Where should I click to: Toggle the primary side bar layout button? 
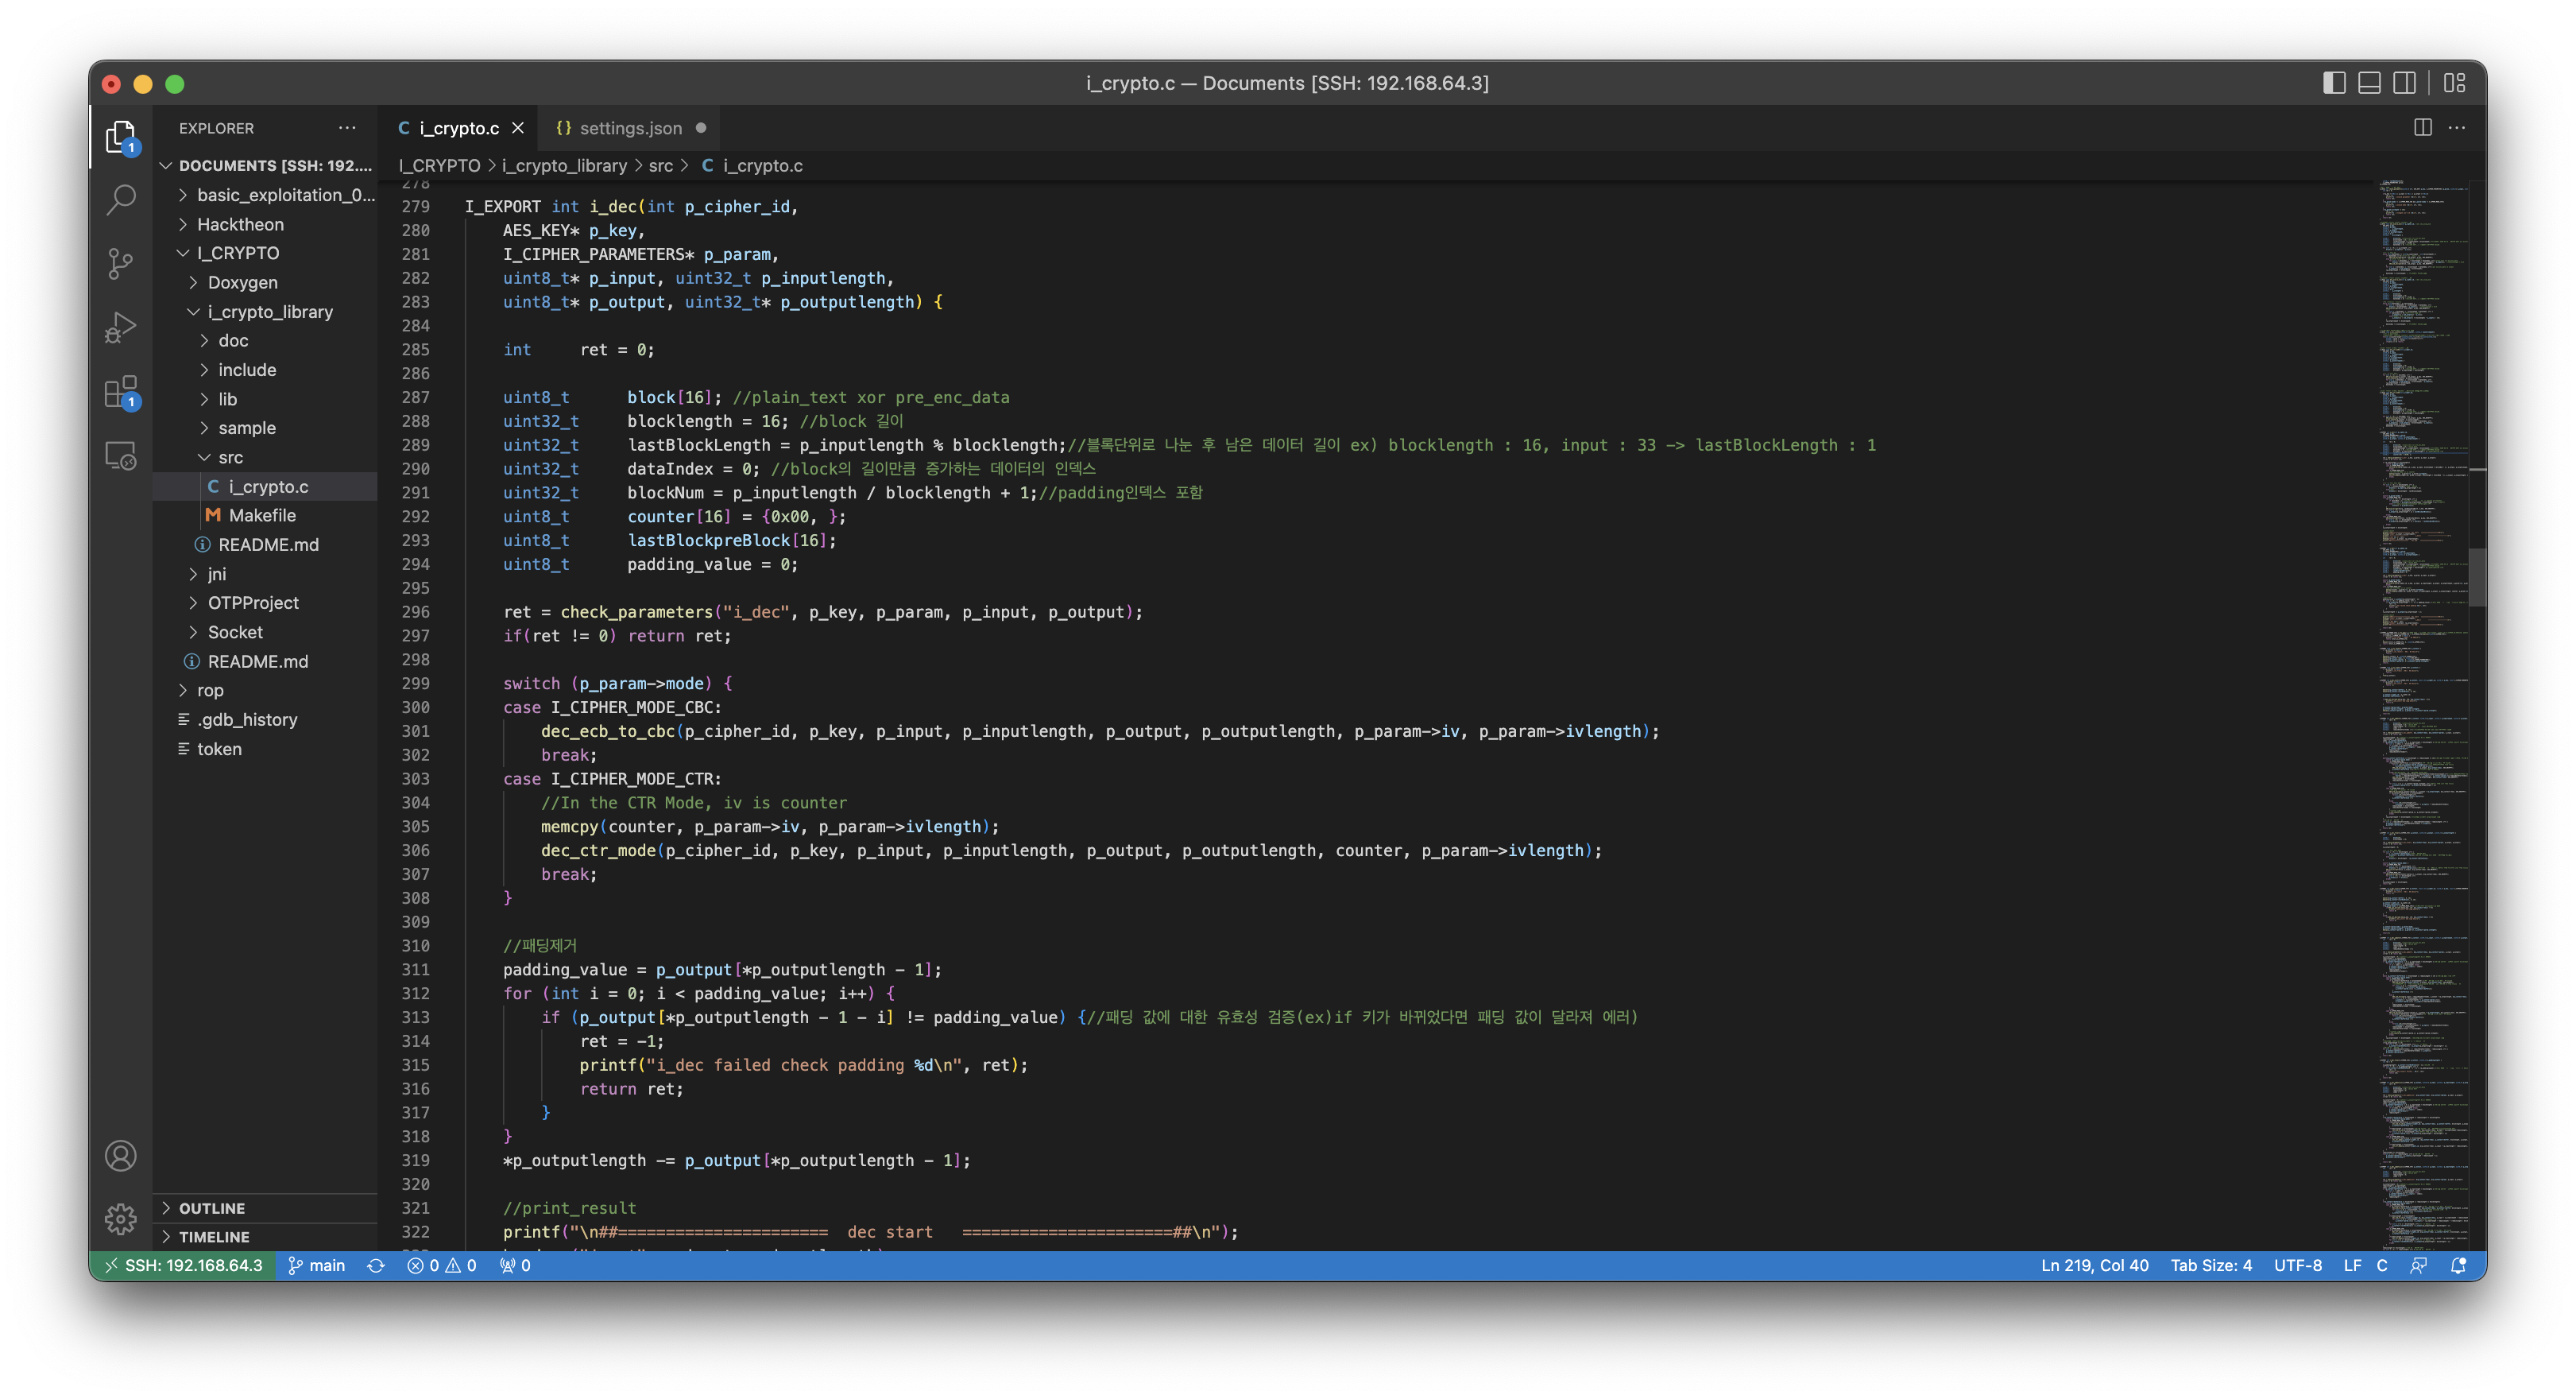coord(2333,83)
